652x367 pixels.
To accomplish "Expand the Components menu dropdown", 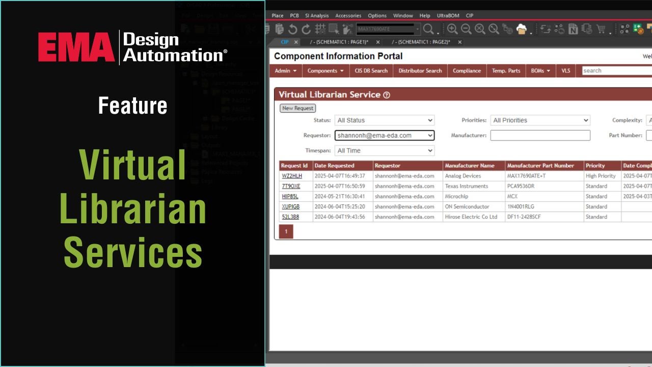I will (325, 71).
